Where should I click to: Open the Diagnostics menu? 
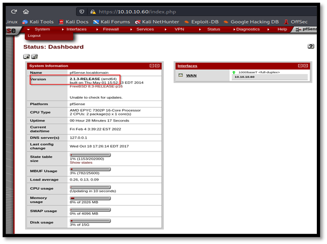(x=248, y=29)
